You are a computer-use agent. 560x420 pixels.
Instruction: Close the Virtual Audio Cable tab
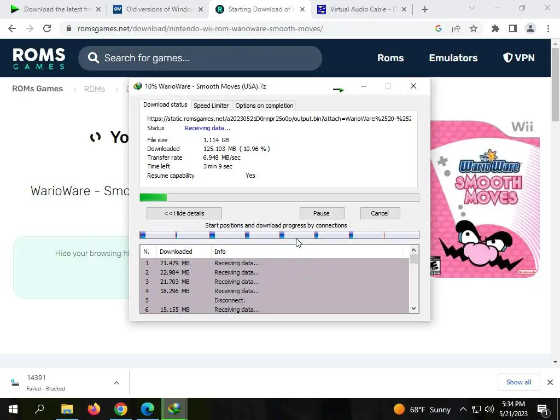pyautogui.click(x=404, y=9)
